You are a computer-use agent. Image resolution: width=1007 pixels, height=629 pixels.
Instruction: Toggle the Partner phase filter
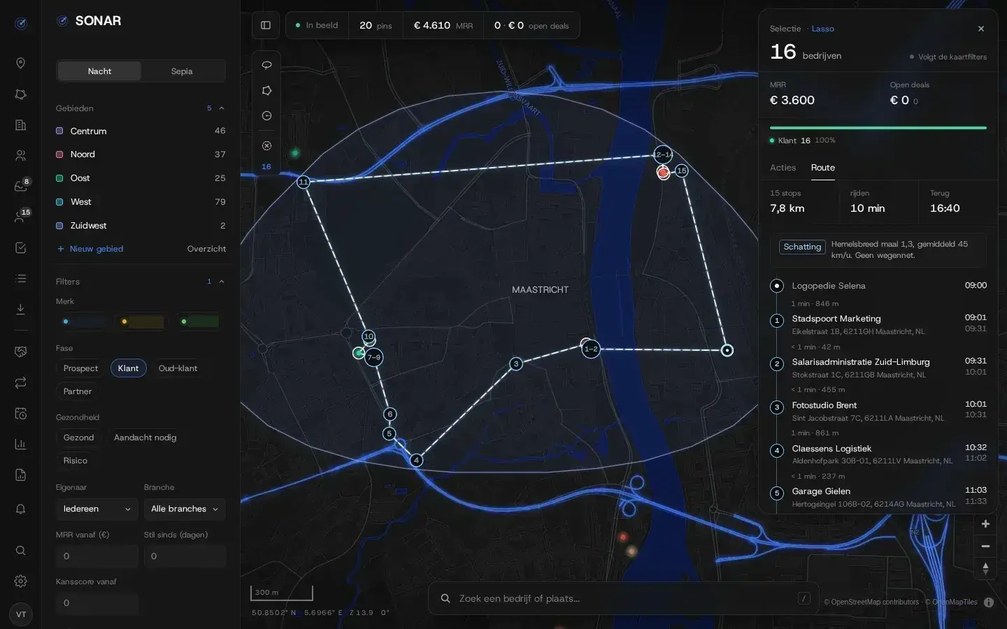click(78, 391)
